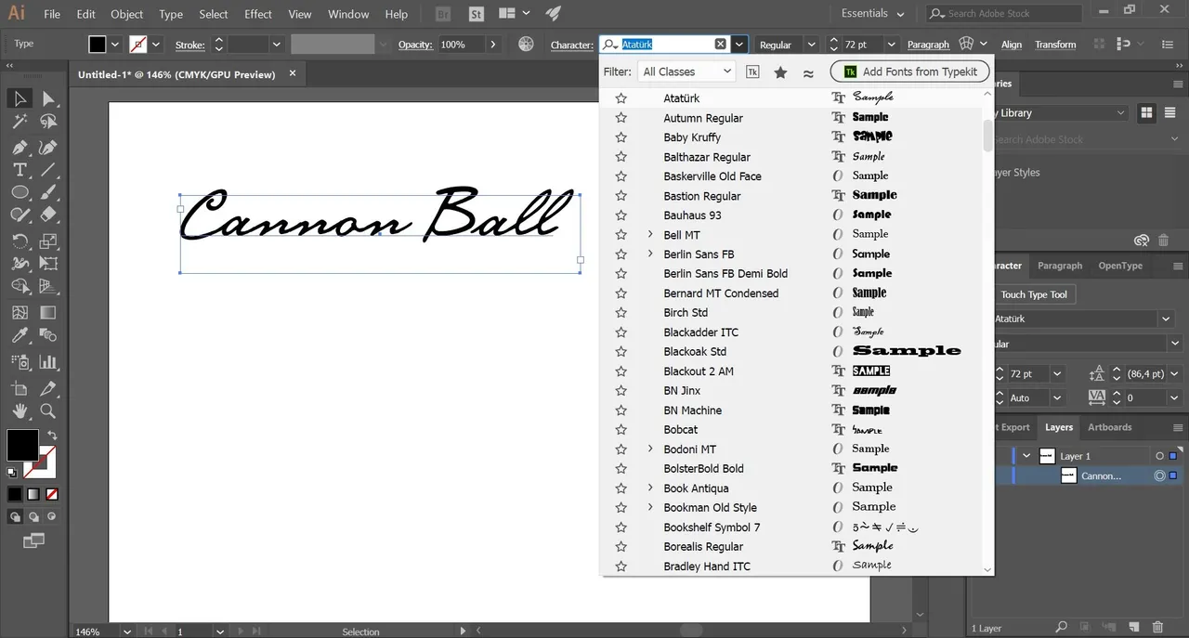Choose the Ellipse tool
1189x638 pixels.
coord(20,192)
